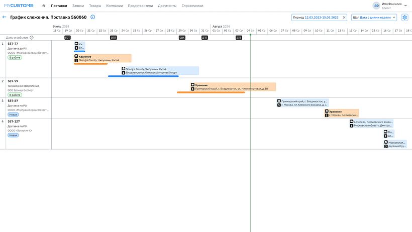Click the home icon in navigation bar
This screenshot has width=412, height=232.
(44, 6)
